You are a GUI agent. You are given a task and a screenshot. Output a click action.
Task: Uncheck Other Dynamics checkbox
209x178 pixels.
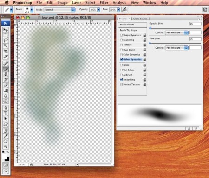tap(121, 59)
